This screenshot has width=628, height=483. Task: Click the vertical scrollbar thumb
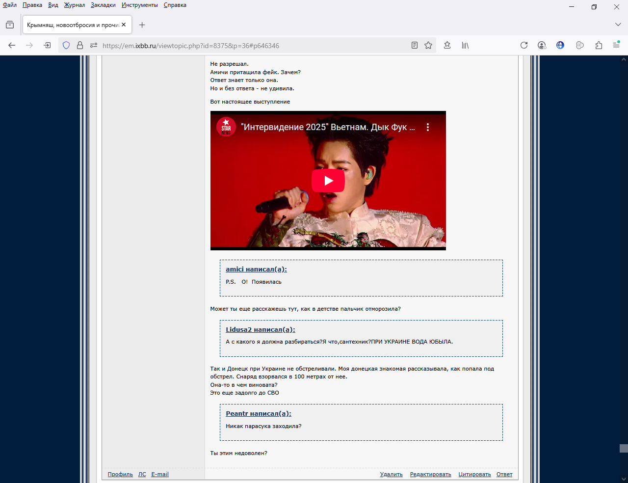pyautogui.click(x=624, y=448)
